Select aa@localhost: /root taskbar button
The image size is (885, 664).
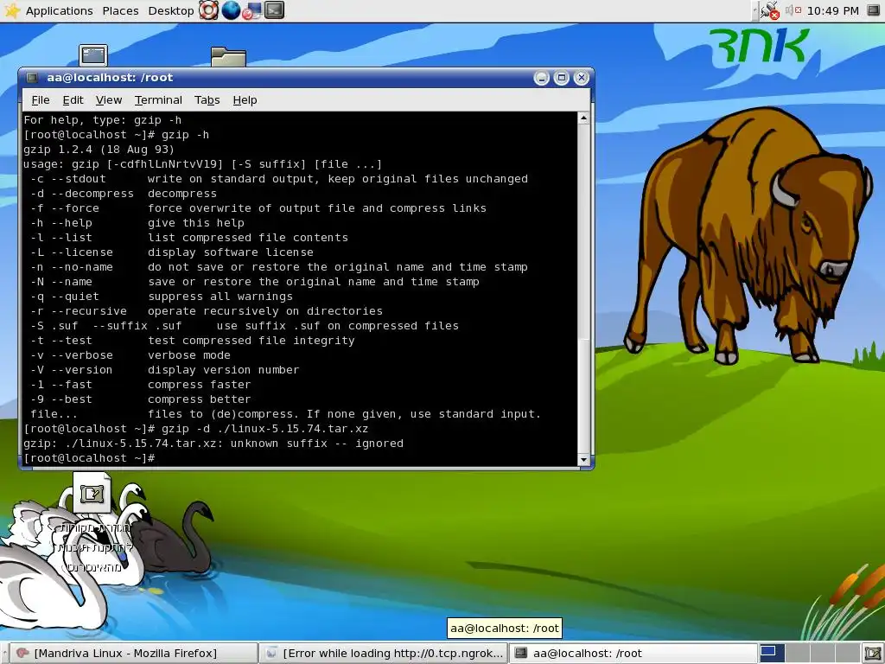633,654
